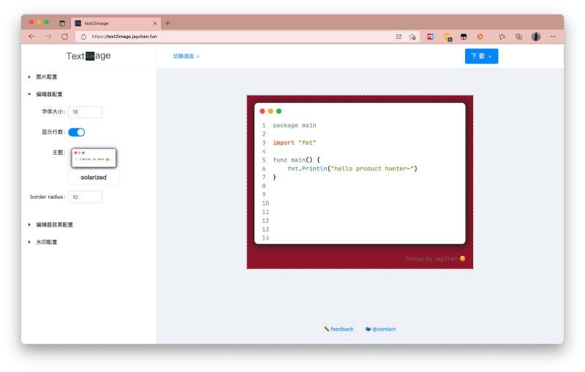
Task: Click the lock icon in the address bar
Action: tap(83, 37)
